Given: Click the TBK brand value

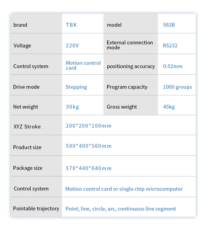Looking at the screenshot, I should pos(71,25).
